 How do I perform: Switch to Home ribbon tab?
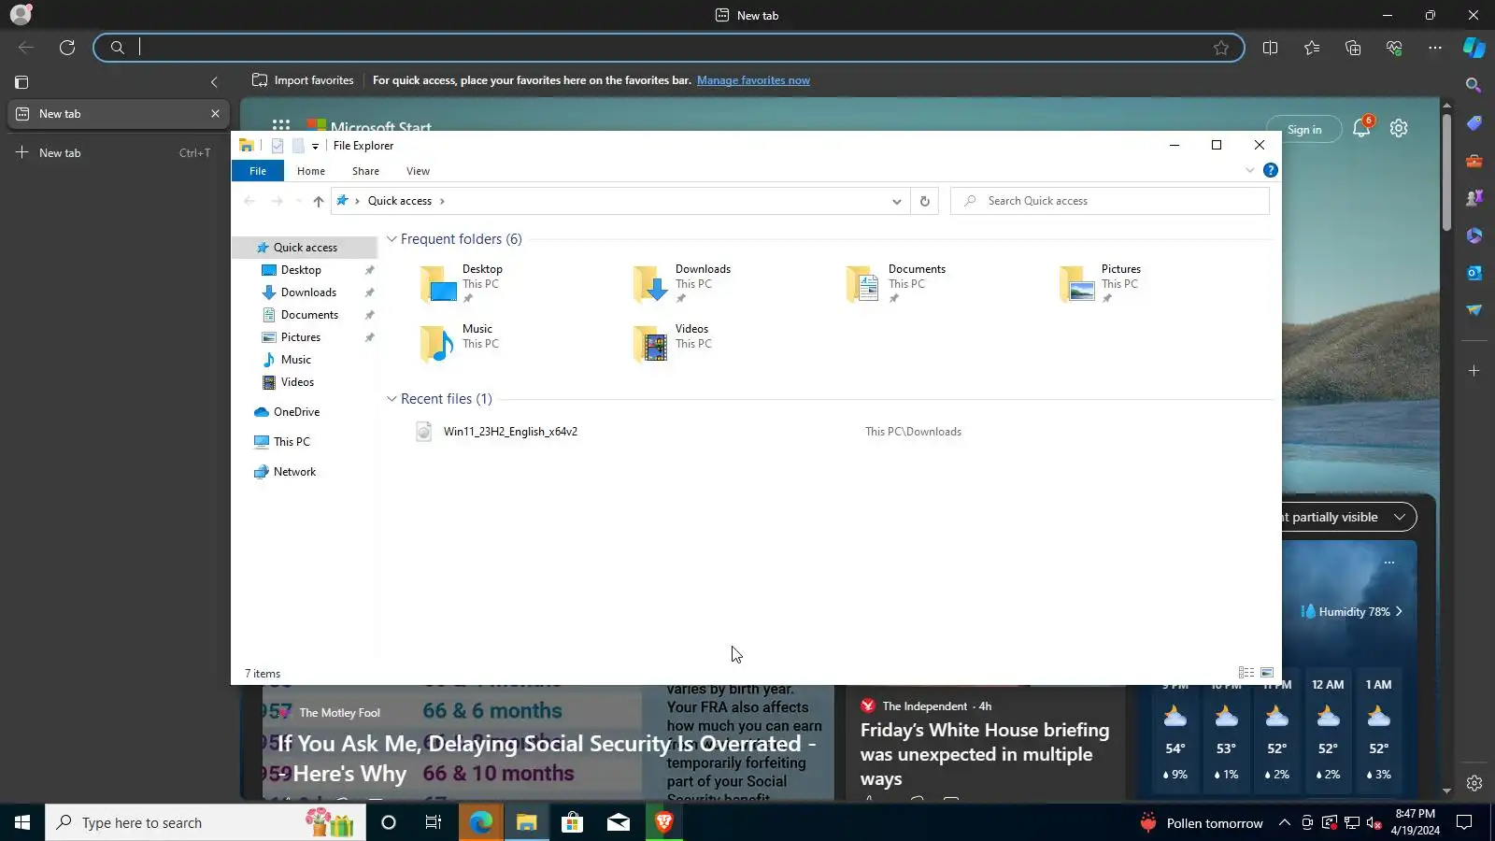311,171
